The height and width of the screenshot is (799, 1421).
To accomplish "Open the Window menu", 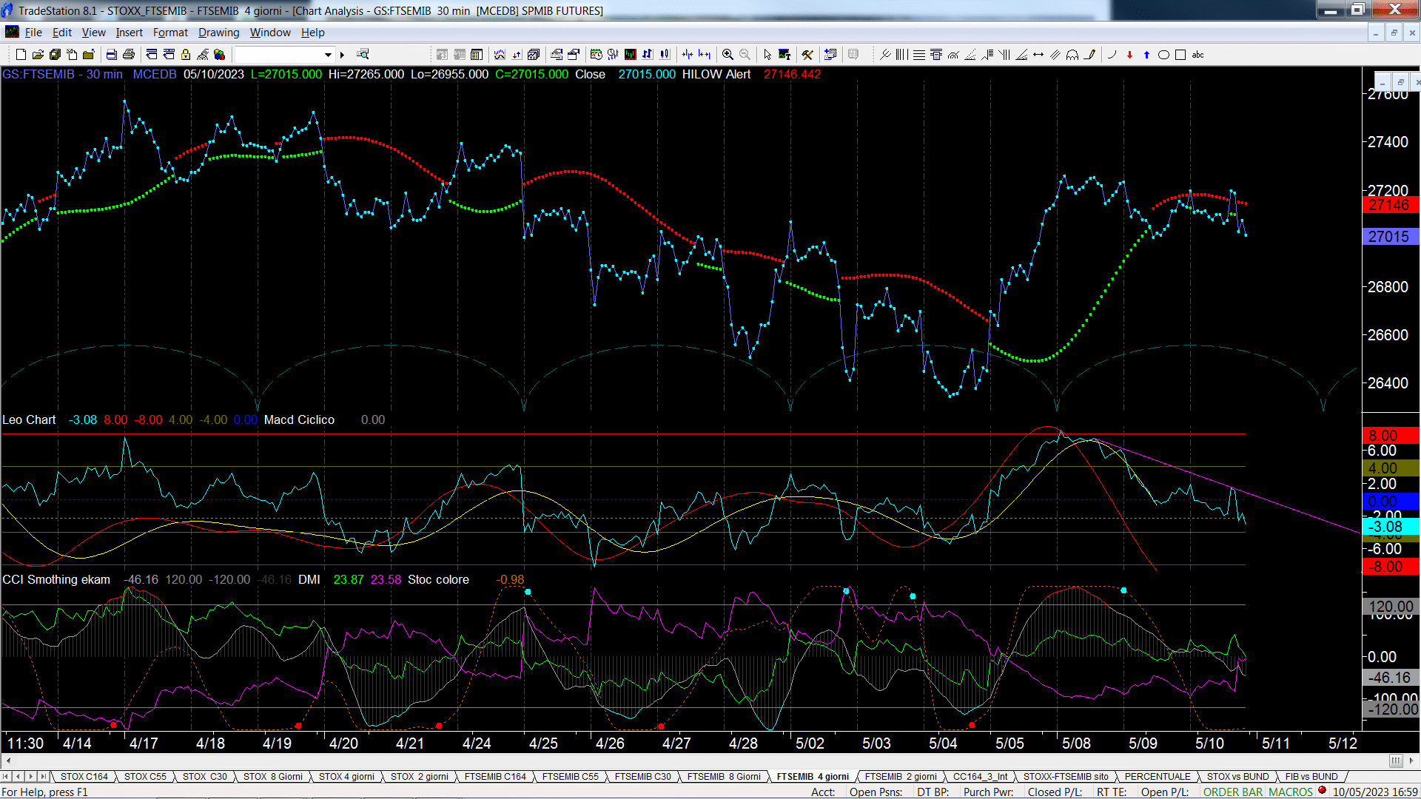I will [x=270, y=33].
